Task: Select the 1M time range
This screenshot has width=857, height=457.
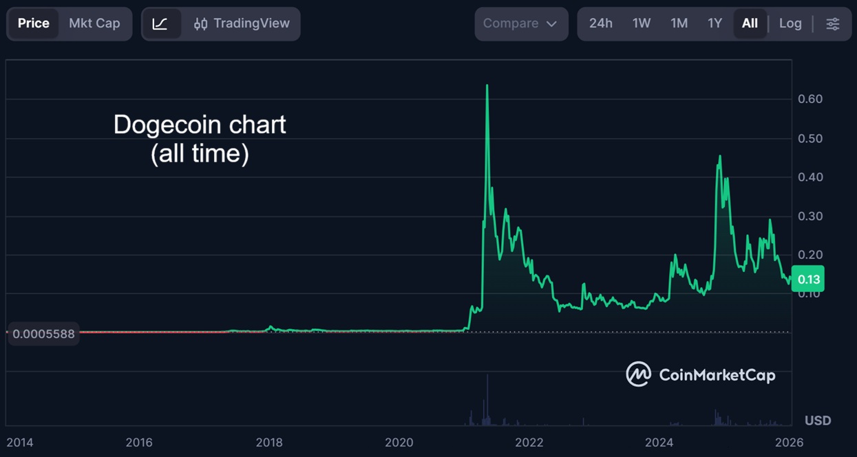Action: click(679, 23)
